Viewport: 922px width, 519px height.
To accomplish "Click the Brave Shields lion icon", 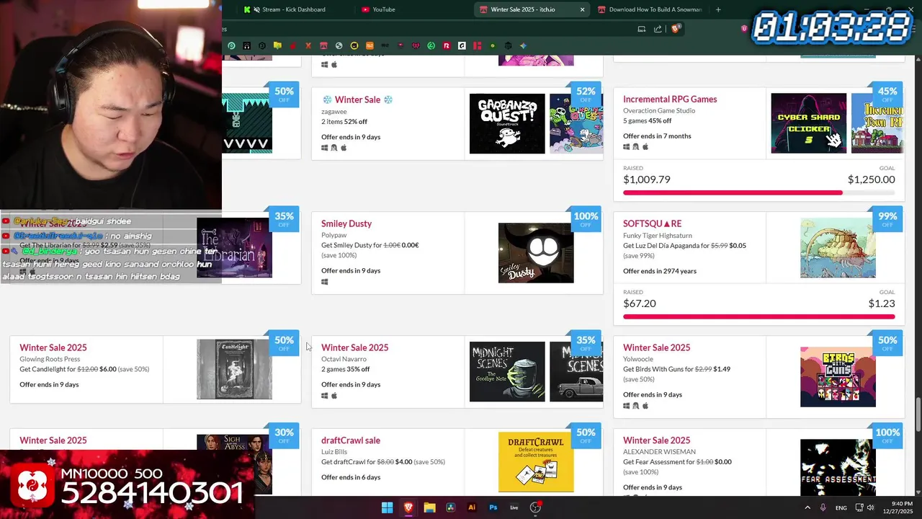I will pyautogui.click(x=675, y=29).
